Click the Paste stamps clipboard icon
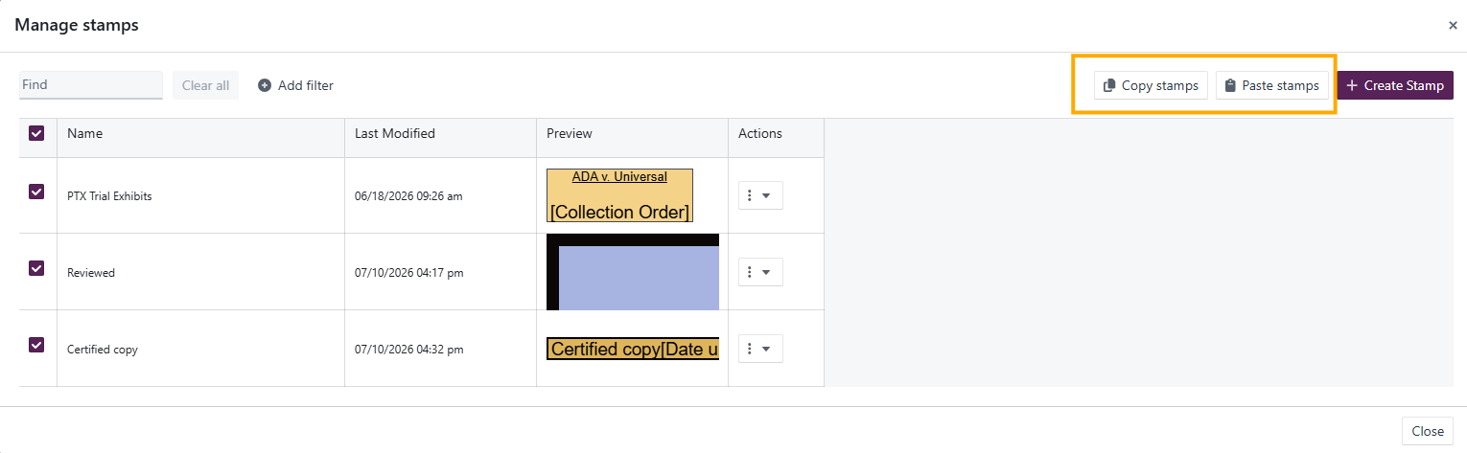The width and height of the screenshot is (1467, 453). tap(1230, 85)
